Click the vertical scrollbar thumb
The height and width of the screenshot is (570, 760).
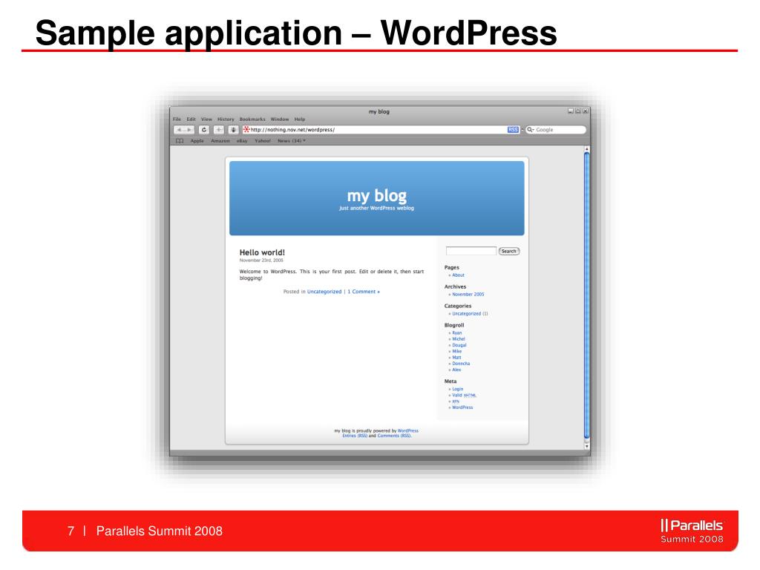[x=586, y=295]
